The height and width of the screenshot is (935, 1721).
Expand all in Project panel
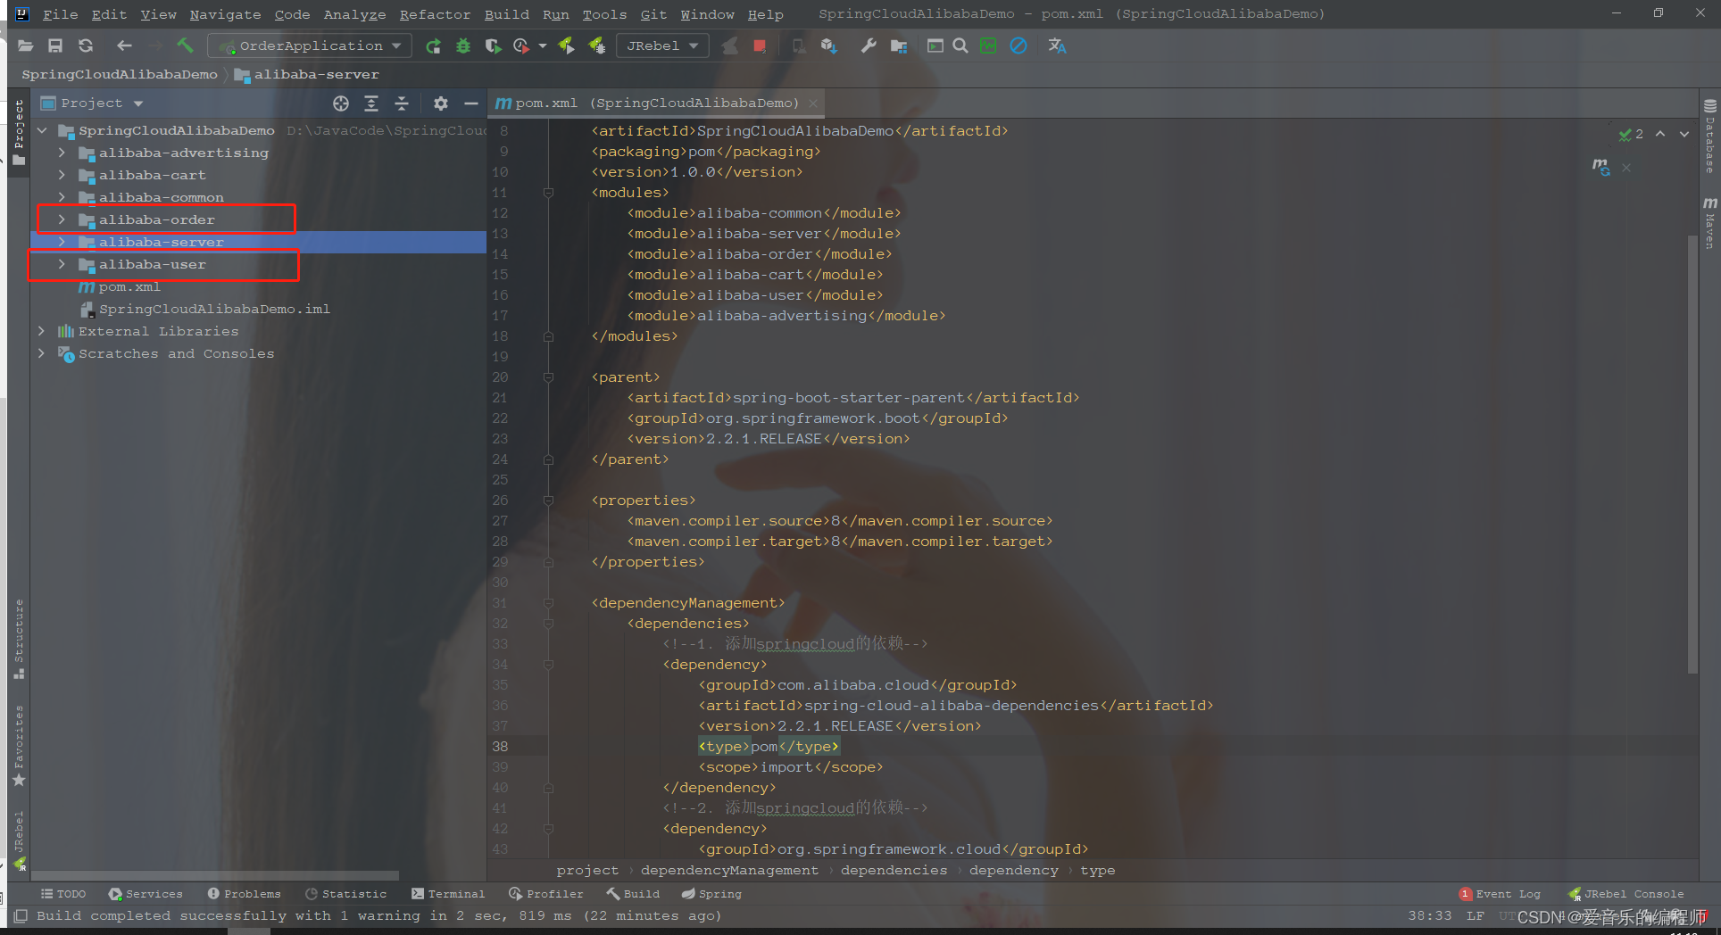click(x=371, y=103)
